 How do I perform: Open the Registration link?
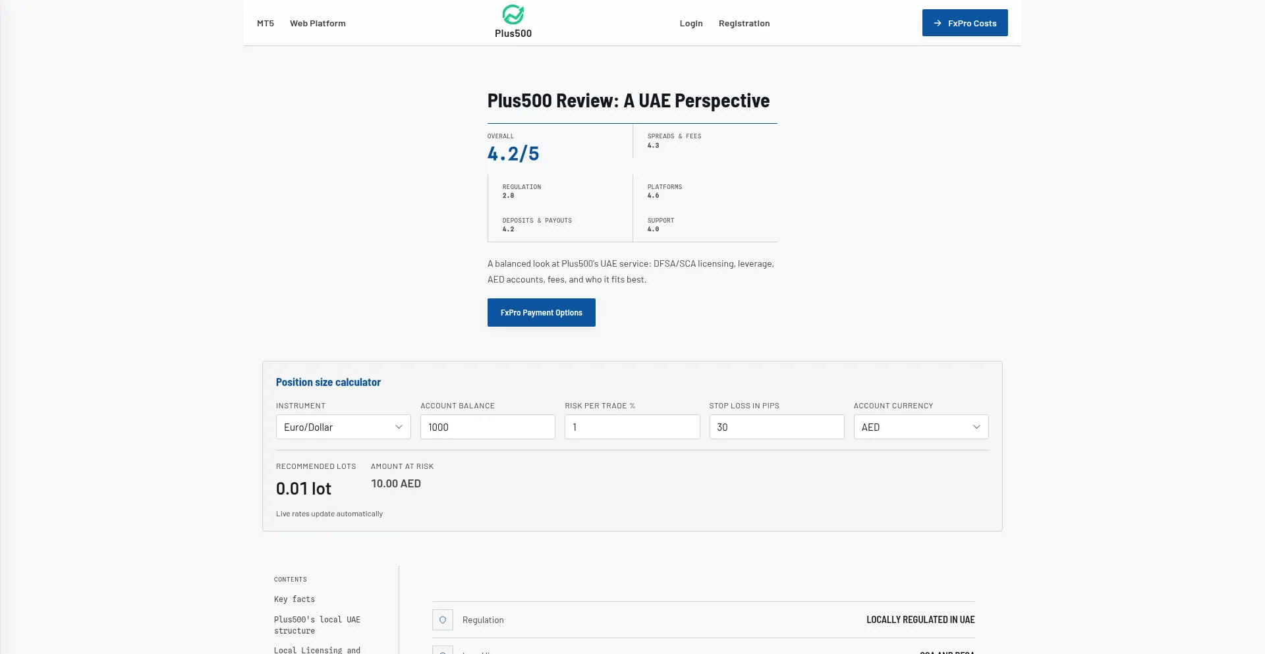[744, 23]
